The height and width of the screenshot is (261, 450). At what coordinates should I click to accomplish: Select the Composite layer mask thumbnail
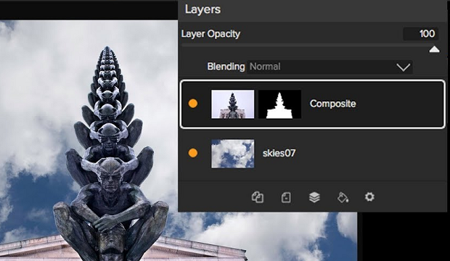pyautogui.click(x=280, y=104)
